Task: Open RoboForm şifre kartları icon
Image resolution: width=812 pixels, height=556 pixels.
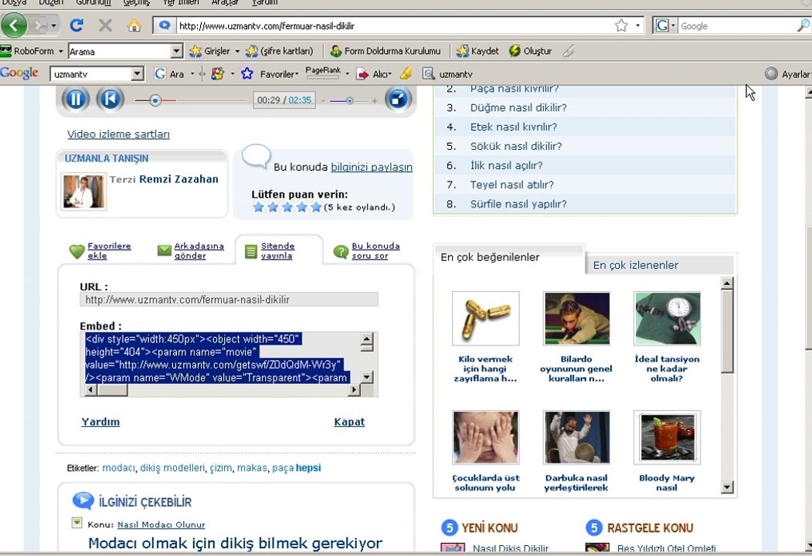Action: 252,51
